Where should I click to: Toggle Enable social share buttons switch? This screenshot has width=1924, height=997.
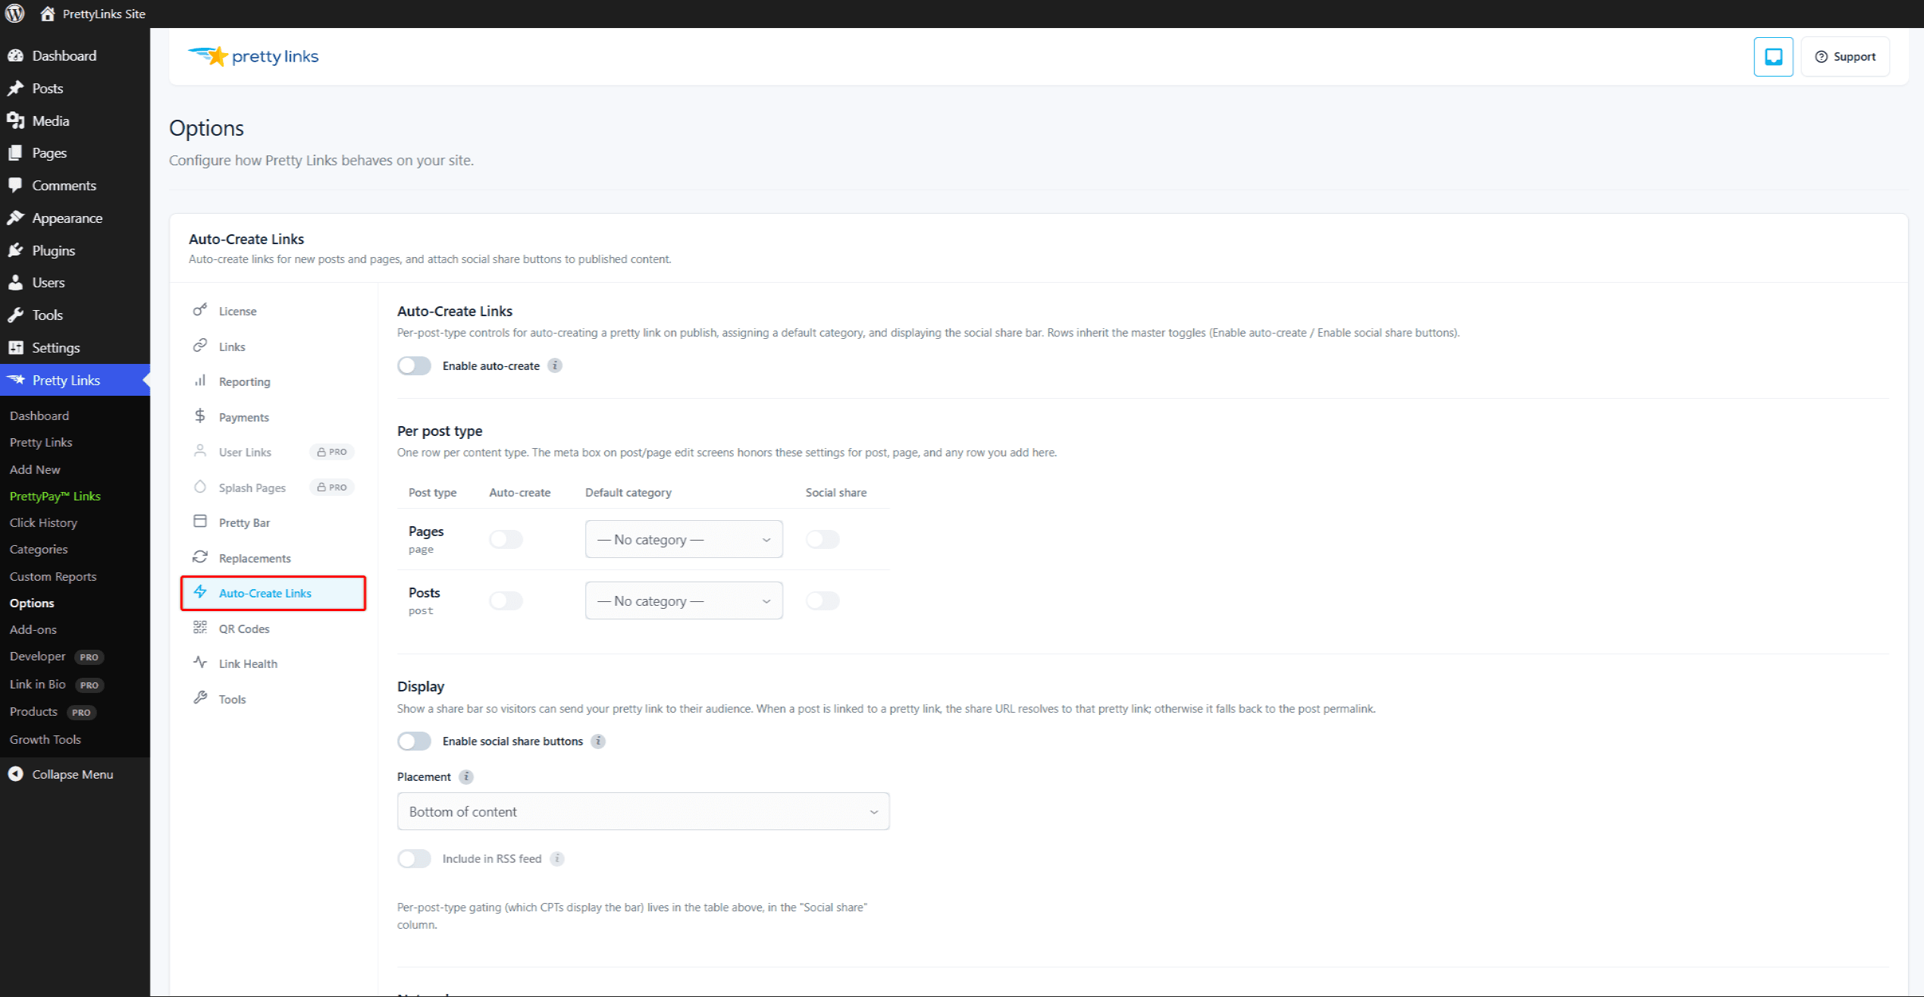click(x=414, y=741)
